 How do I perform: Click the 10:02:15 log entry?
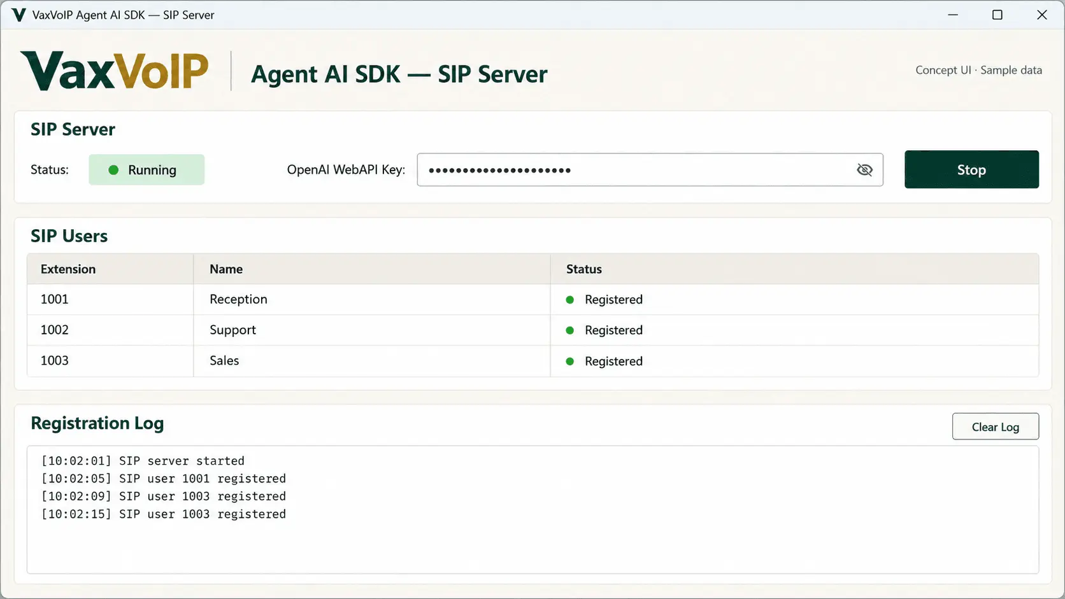point(164,514)
